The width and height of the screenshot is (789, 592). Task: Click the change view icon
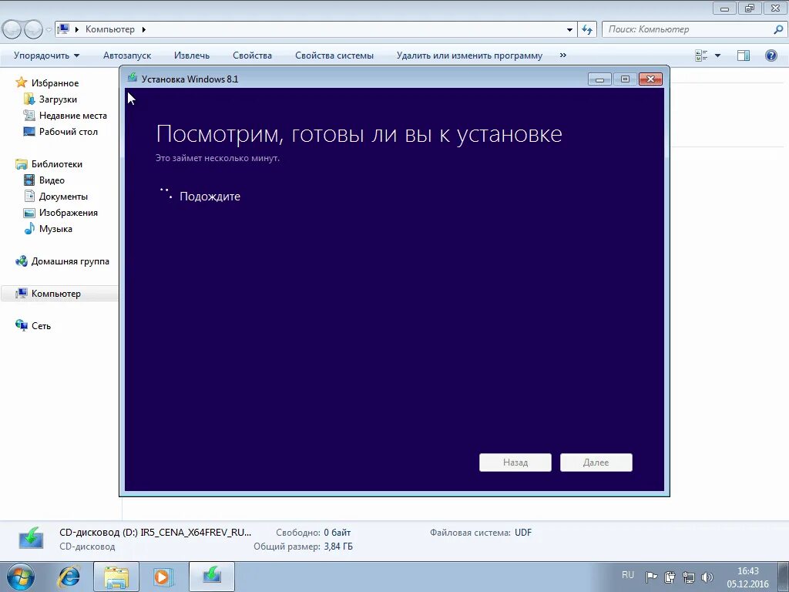(x=701, y=55)
